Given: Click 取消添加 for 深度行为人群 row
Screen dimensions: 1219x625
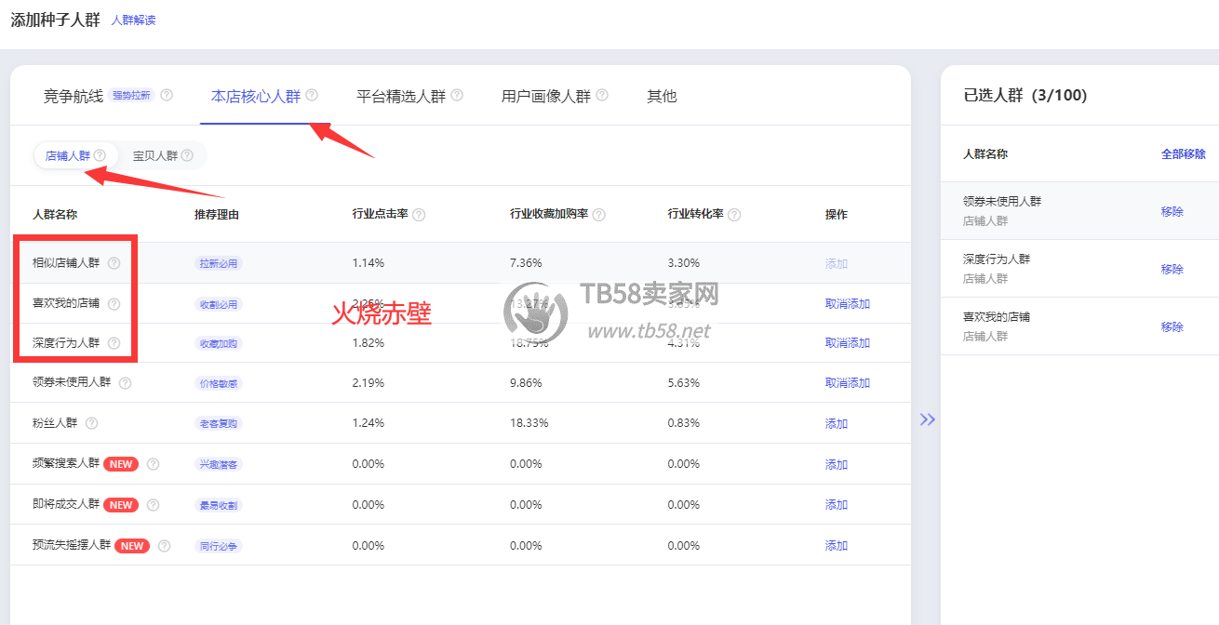Looking at the screenshot, I should click(848, 343).
